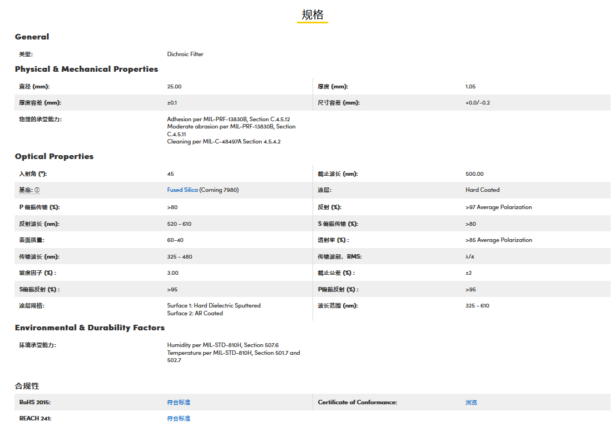Click the 直径 value 25.00
The height and width of the screenshot is (436, 614).
(174, 87)
